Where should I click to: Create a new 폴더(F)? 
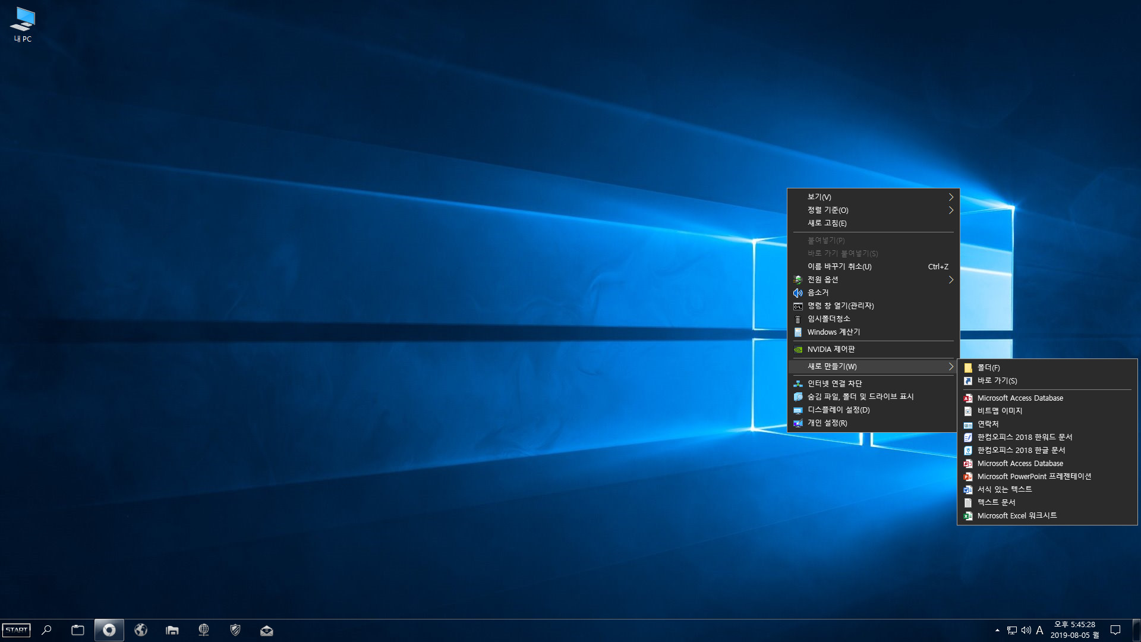(x=1047, y=367)
